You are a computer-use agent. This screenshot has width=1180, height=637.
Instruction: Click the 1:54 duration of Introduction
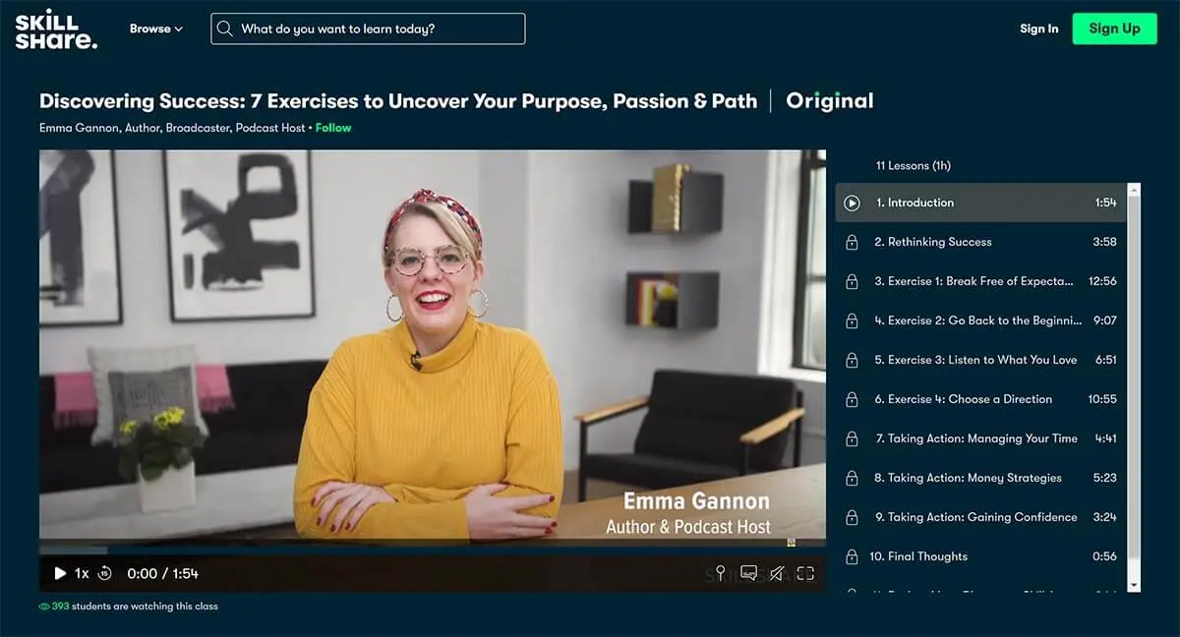pos(1106,203)
